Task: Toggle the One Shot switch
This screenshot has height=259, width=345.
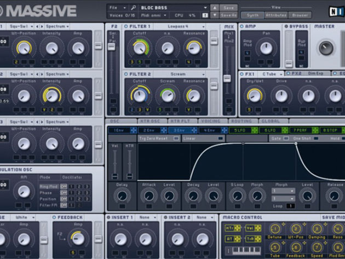Action: 316,139
